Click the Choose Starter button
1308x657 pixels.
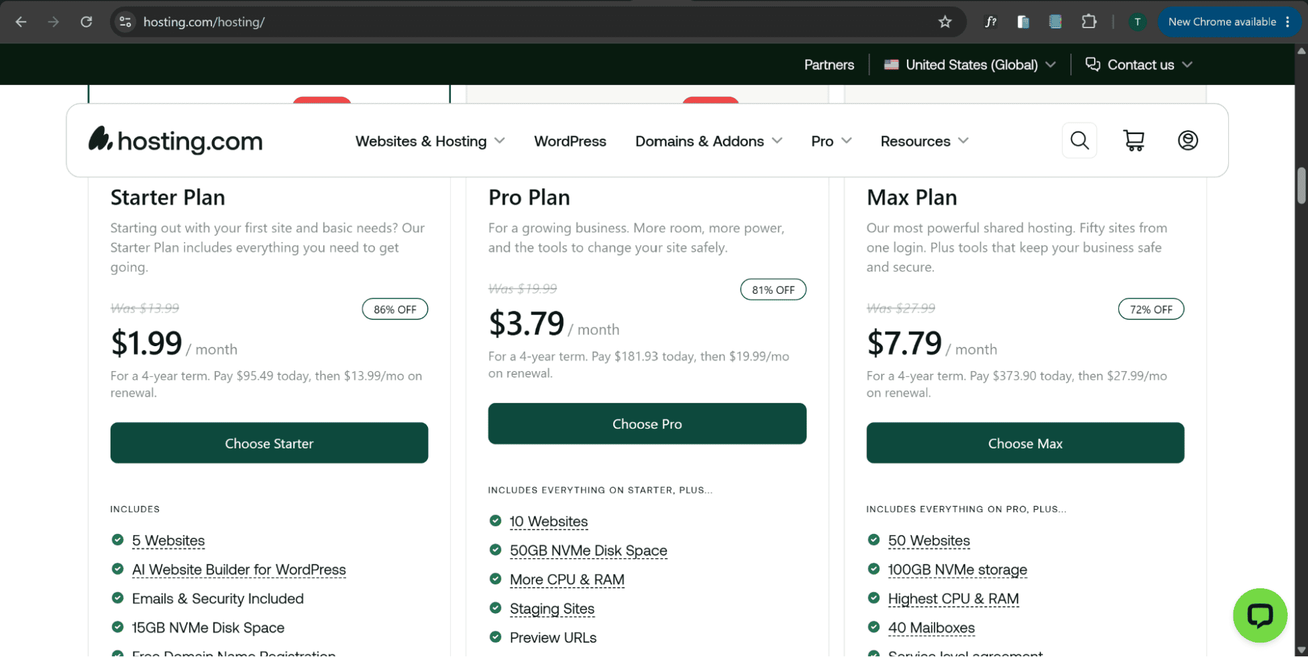[269, 443]
